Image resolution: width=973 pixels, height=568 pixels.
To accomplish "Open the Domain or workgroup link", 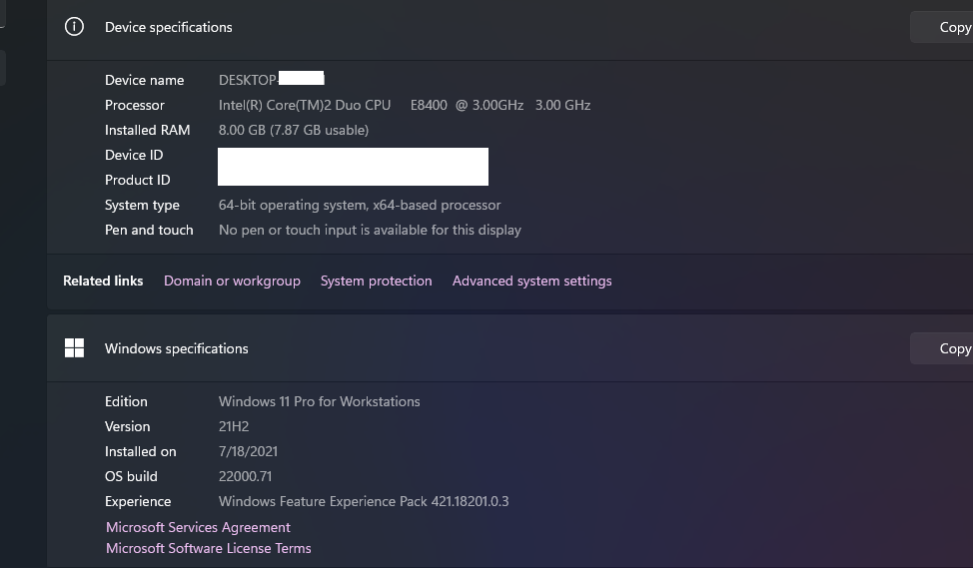I will coord(232,281).
